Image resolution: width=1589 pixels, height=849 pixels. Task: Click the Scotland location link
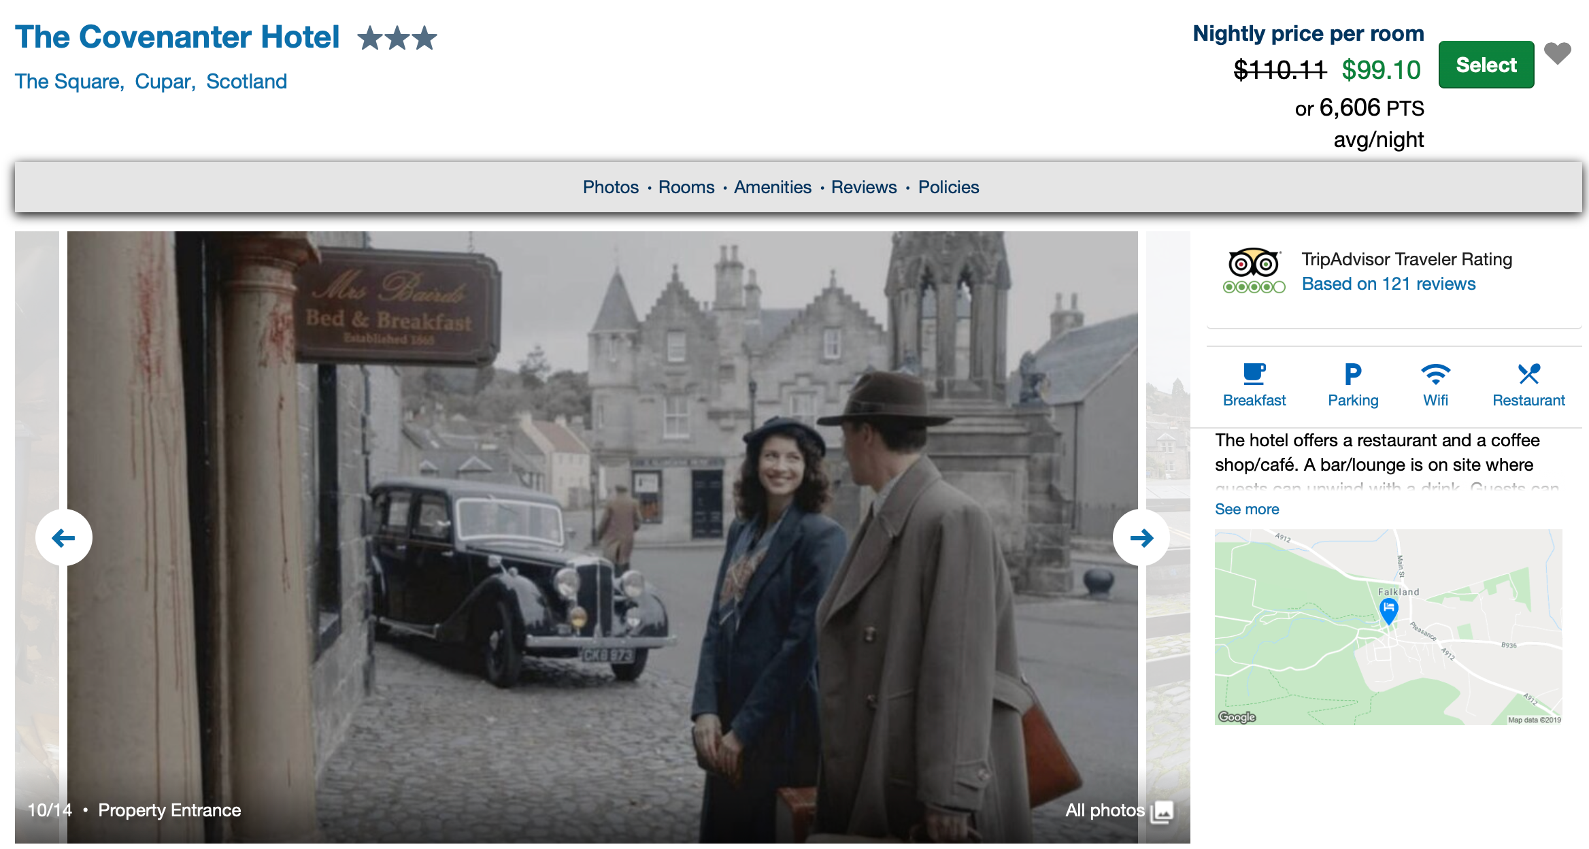pyautogui.click(x=246, y=82)
